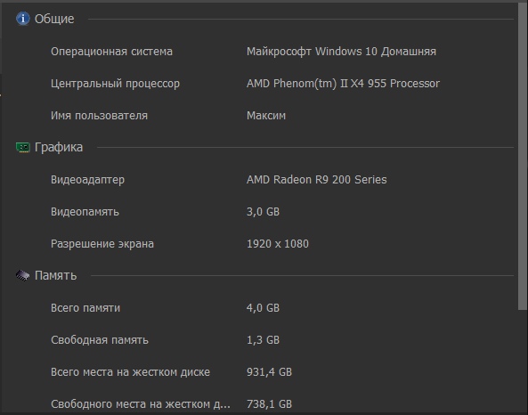Select the AMD Radeon R9 200 Series value
528x415 pixels.
[316, 180]
